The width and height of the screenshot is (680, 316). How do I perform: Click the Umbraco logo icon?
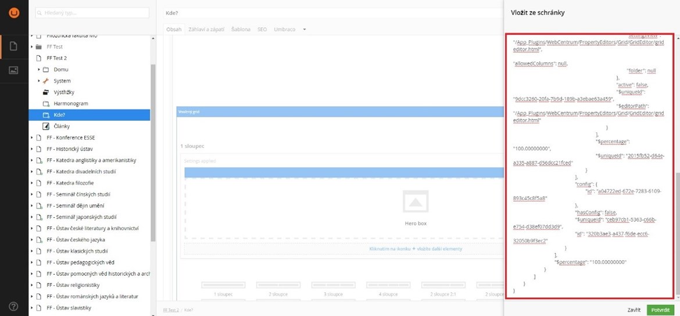(x=14, y=13)
